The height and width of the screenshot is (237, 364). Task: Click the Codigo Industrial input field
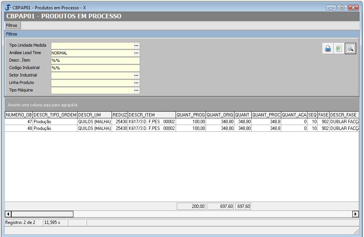pyautogui.click(x=95, y=68)
